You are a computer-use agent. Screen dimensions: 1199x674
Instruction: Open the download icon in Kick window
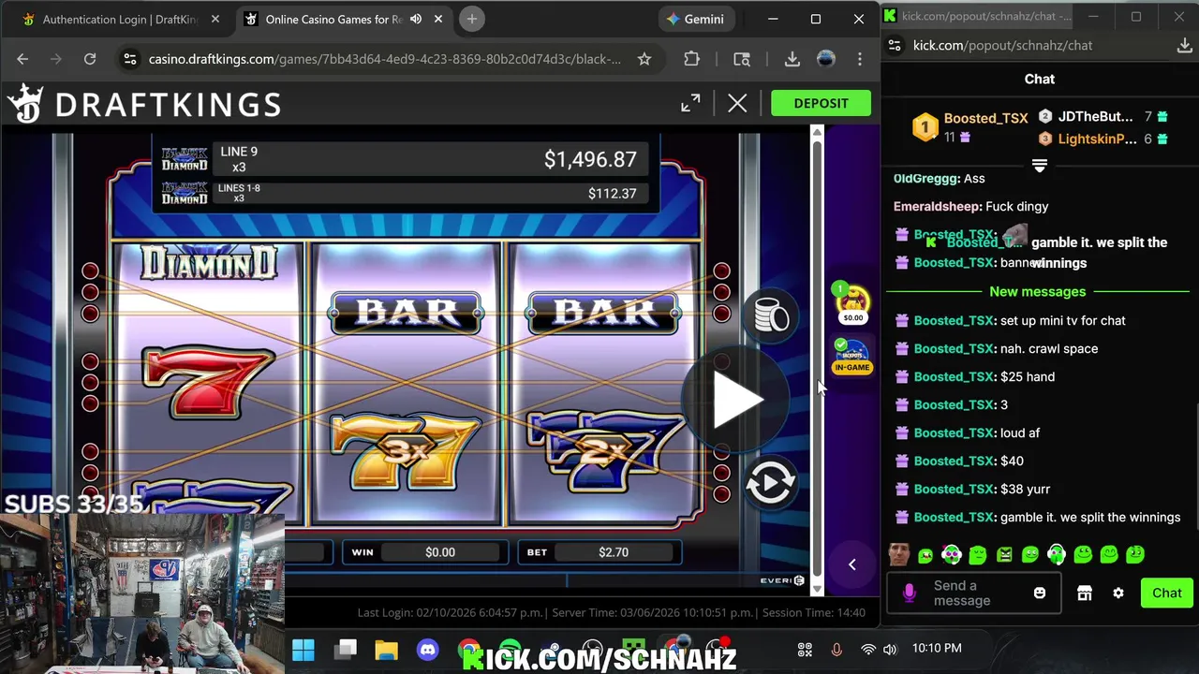coord(1184,45)
